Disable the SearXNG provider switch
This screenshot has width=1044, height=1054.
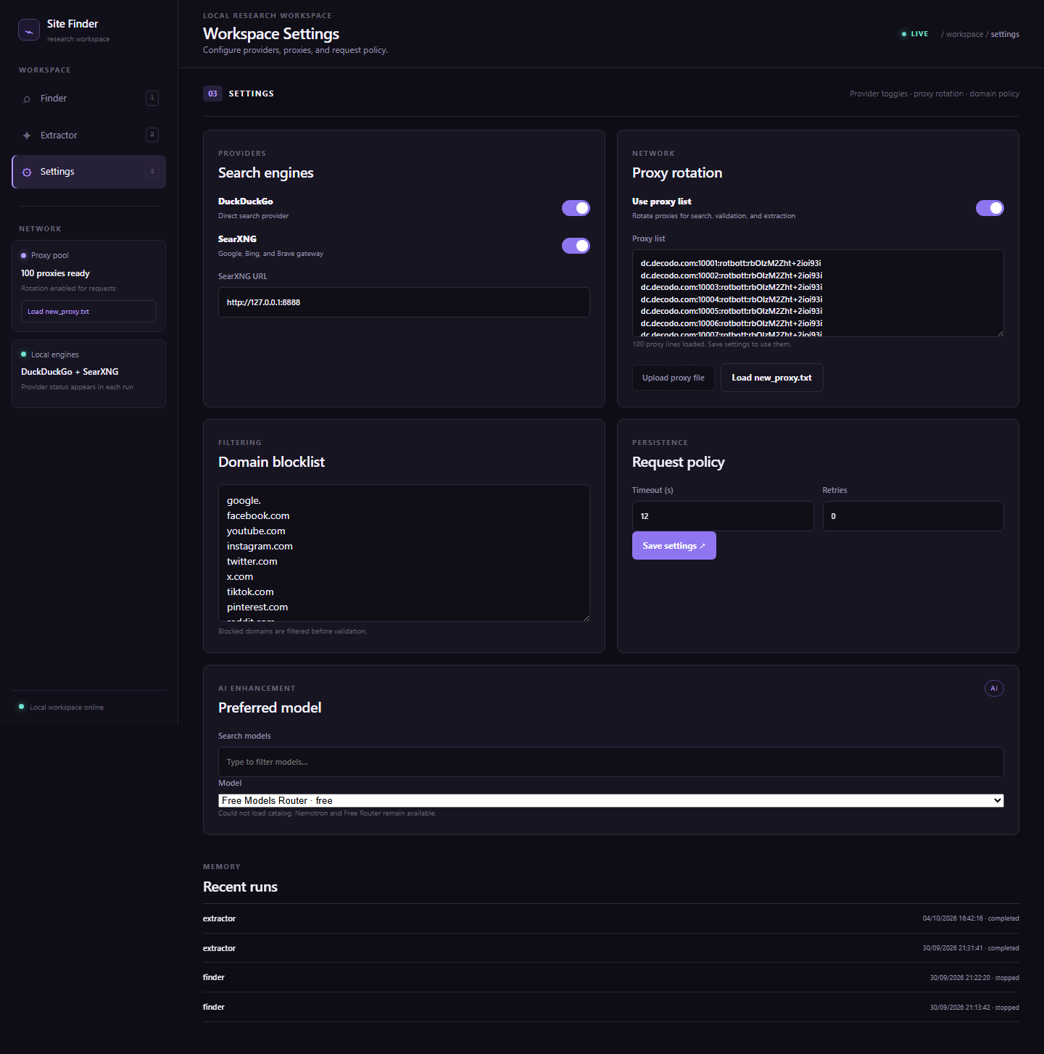click(576, 246)
